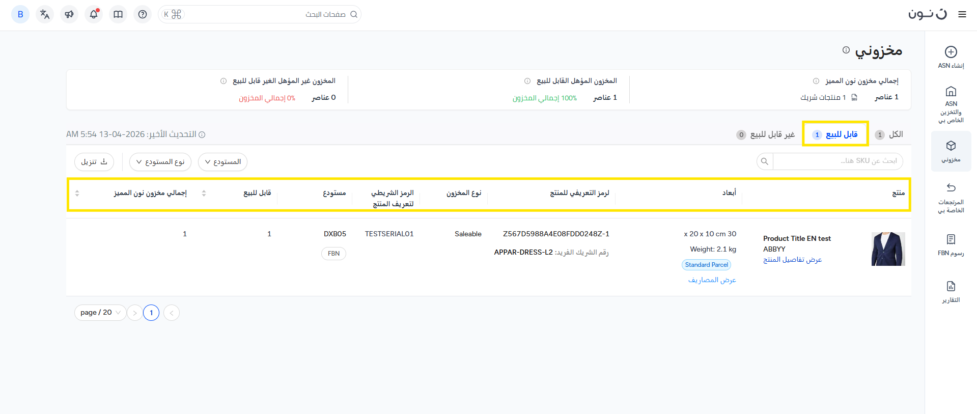This screenshot has height=414, width=977.
Task: Click the SKU search input field
Action: [x=837, y=161]
